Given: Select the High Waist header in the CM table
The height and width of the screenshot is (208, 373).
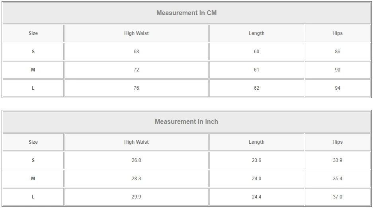Looking at the screenshot, I should (136, 33).
